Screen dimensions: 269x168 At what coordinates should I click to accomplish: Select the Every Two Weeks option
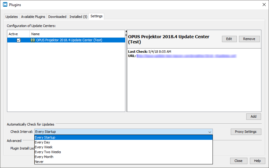48,152
